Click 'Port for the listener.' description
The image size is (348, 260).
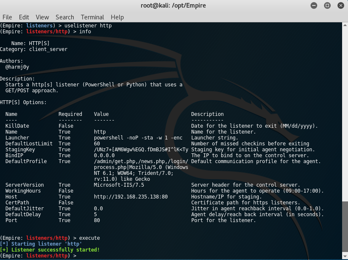click(x=223, y=220)
